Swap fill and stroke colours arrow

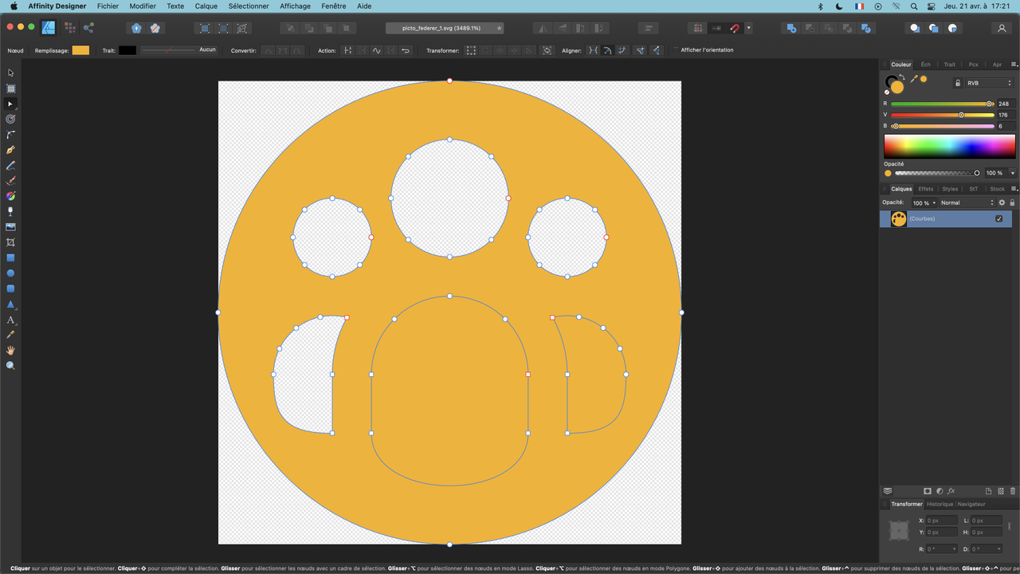point(902,77)
